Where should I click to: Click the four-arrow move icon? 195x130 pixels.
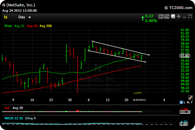179,16
